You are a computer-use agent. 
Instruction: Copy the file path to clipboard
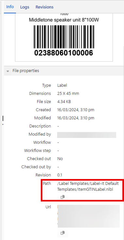pos(63,197)
